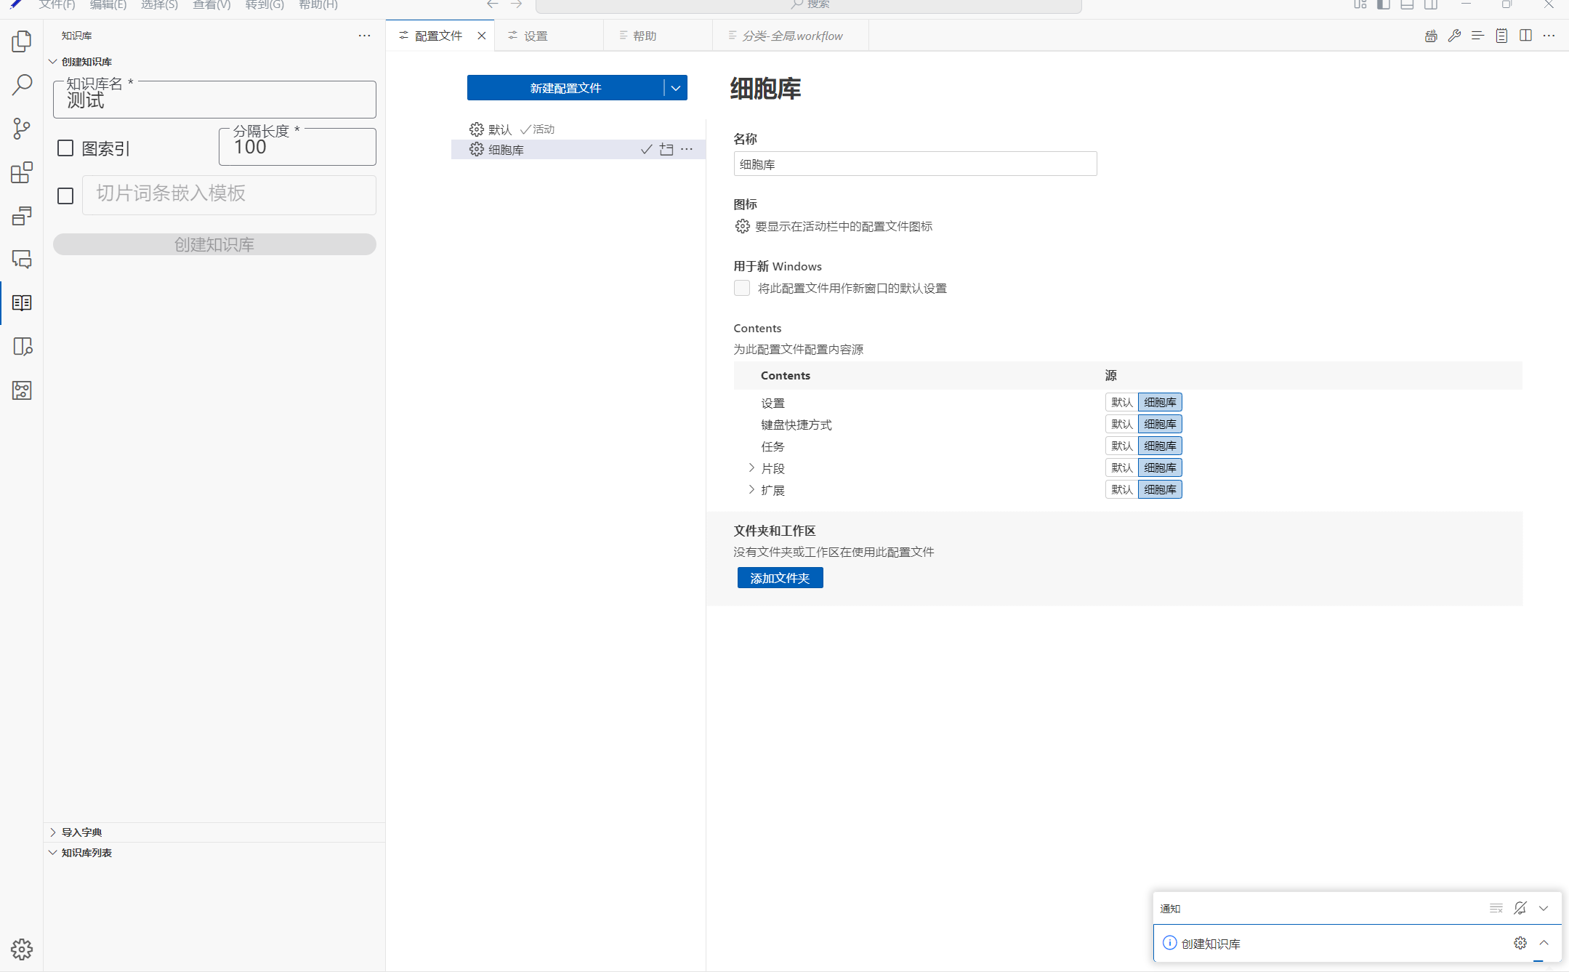
Task: Check use profile for new windows option
Action: pyautogui.click(x=742, y=288)
